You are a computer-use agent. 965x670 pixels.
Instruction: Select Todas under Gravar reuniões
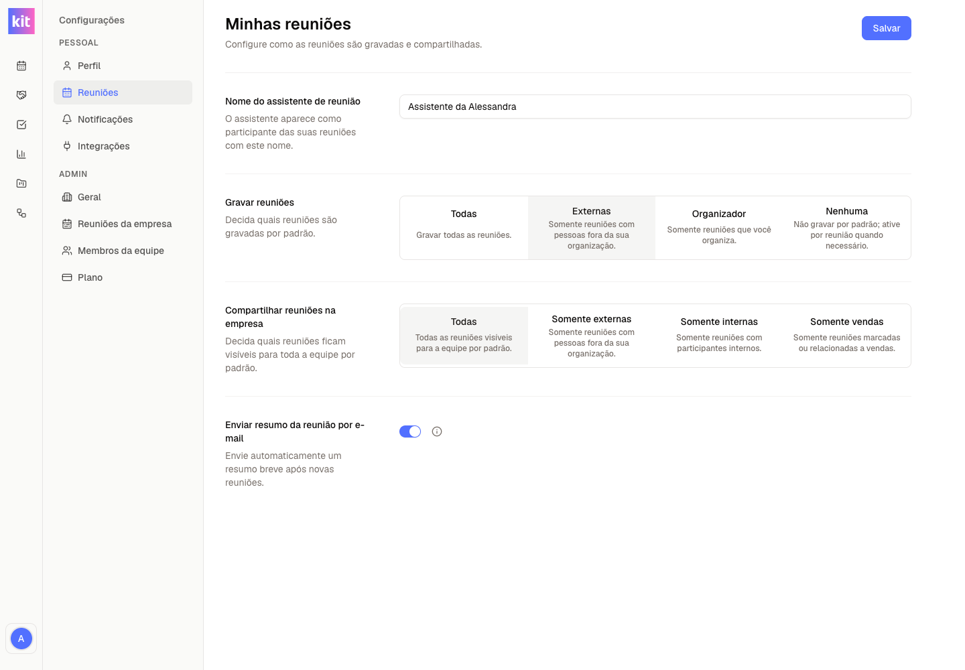(464, 228)
